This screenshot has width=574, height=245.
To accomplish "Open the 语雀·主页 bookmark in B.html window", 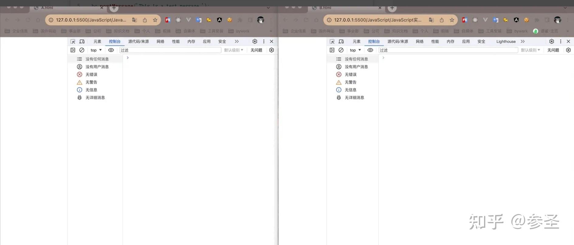I will (546, 31).
